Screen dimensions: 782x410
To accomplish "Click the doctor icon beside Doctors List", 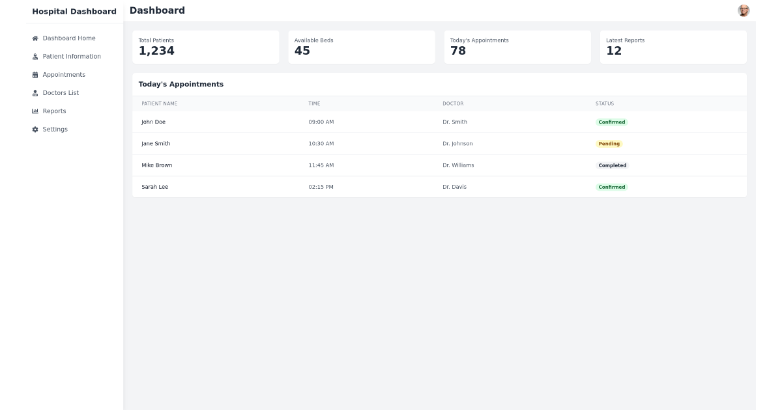I will (x=35, y=93).
